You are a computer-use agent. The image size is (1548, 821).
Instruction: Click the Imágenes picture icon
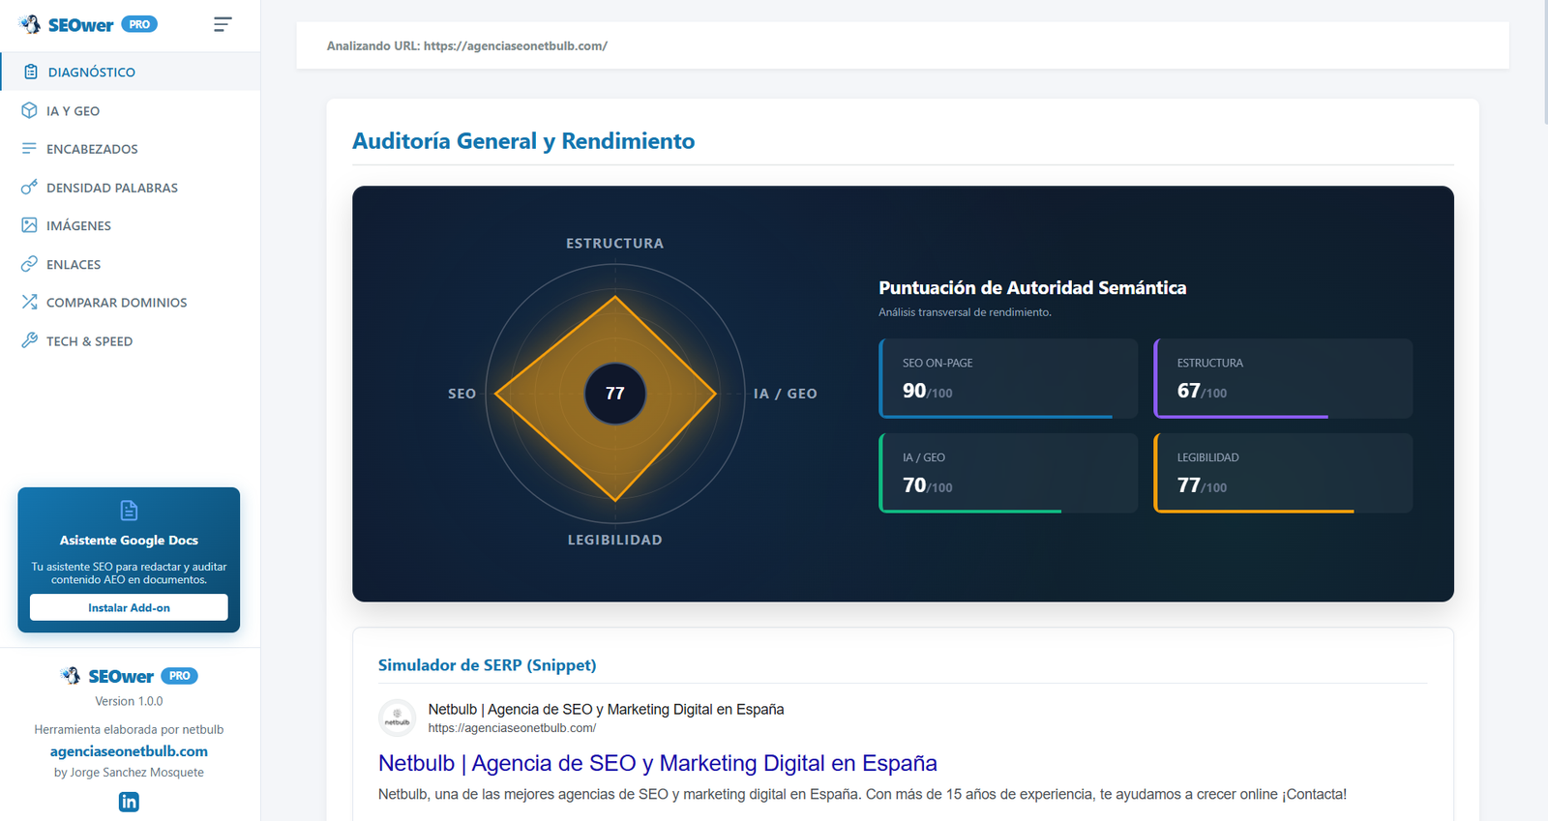pyautogui.click(x=29, y=225)
